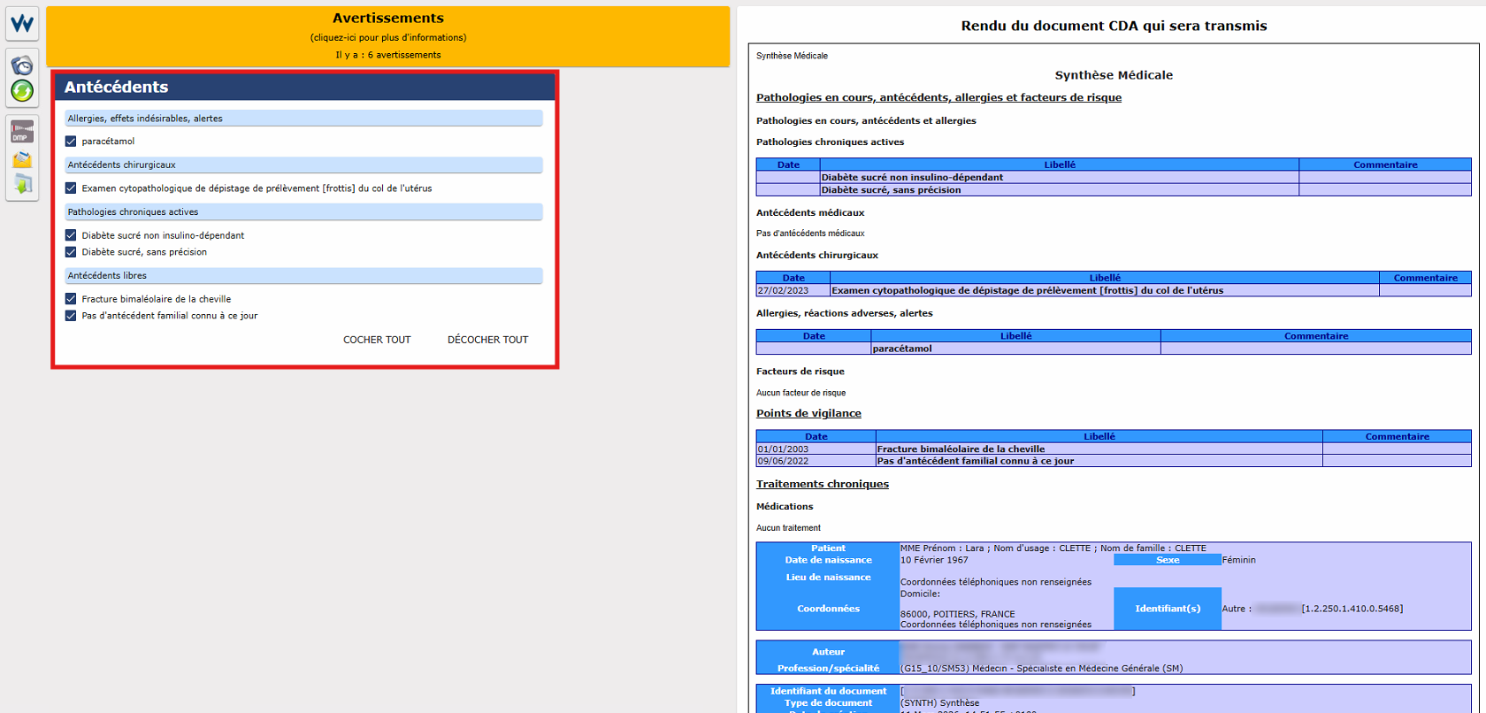Click the Antécédents chirurgicaux section header
1486x713 pixels.
pyautogui.click(x=303, y=165)
